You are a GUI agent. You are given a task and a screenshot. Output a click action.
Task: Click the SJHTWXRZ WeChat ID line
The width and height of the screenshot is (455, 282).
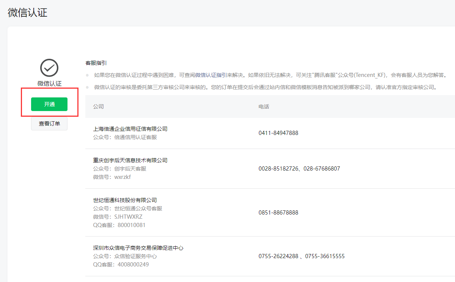tap(118, 217)
